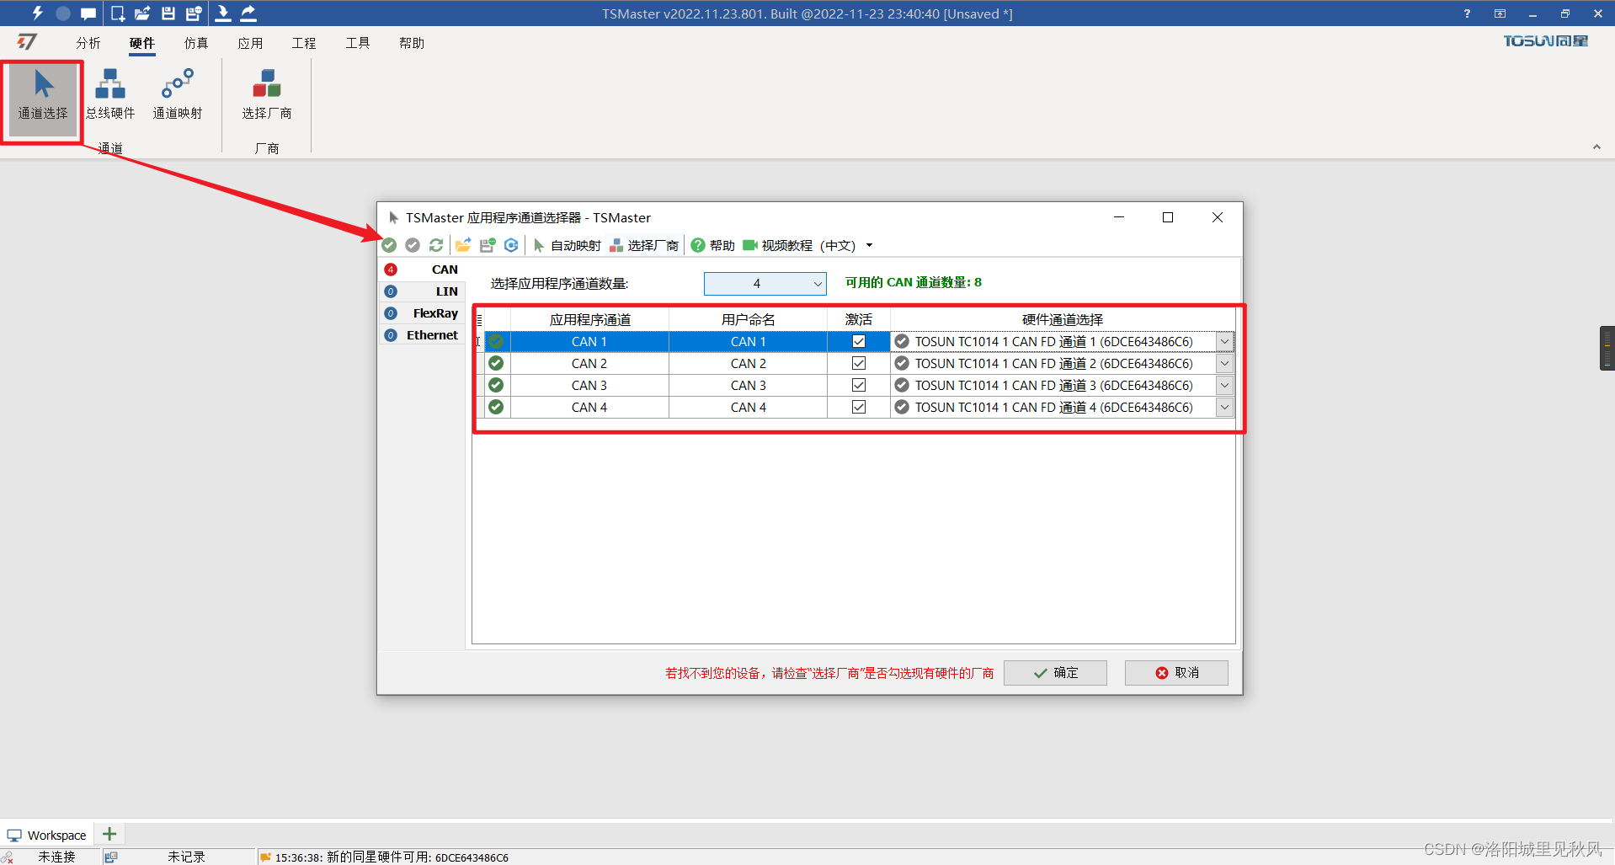The width and height of the screenshot is (1615, 865).
Task: Click the help question mark in title bar
Action: pos(1467,13)
